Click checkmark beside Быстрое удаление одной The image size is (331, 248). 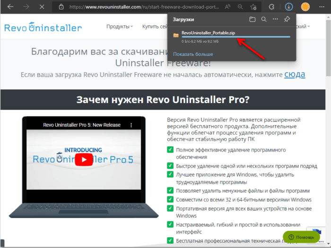pos(170,166)
